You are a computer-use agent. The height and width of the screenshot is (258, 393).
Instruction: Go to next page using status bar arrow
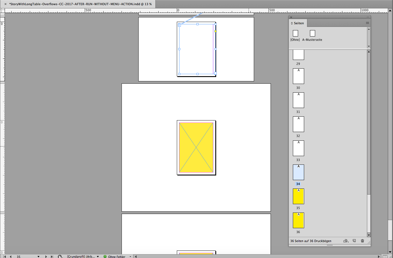(x=46, y=257)
